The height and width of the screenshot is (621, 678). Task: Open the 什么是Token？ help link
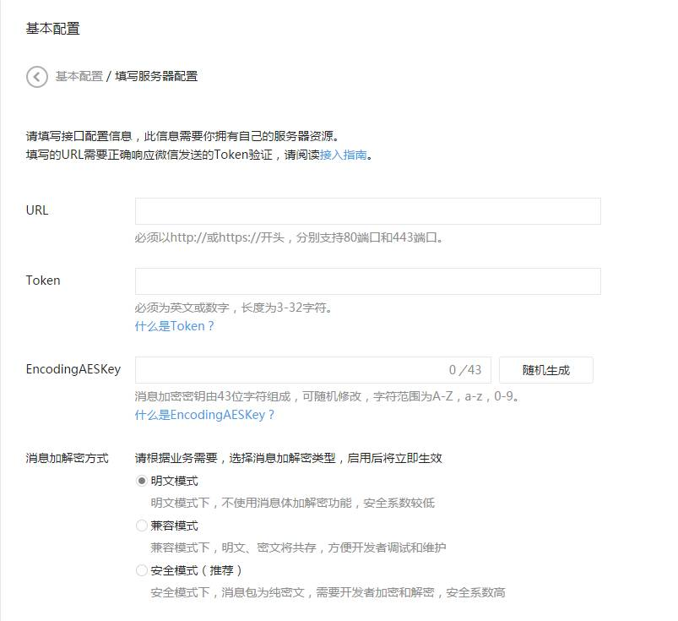pos(175,326)
